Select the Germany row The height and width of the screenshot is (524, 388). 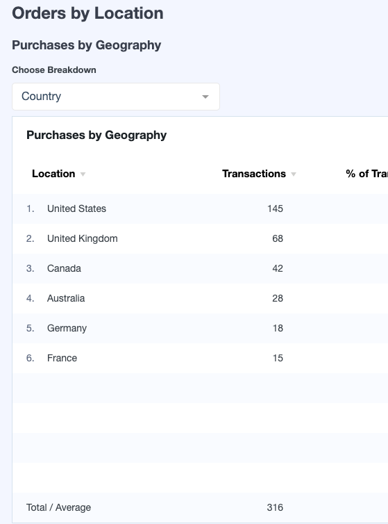click(x=201, y=328)
